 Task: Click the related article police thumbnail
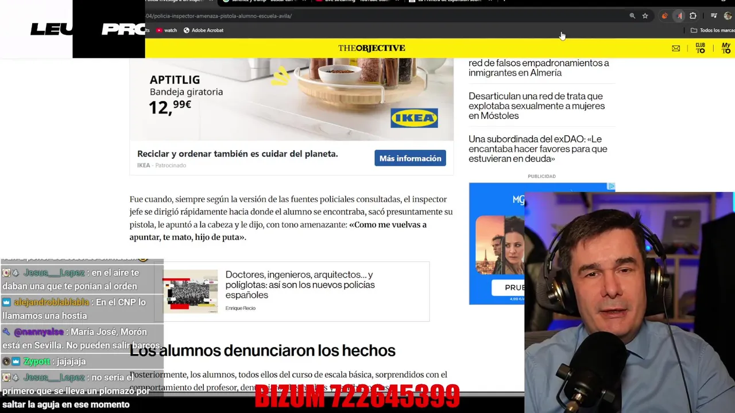(190, 291)
